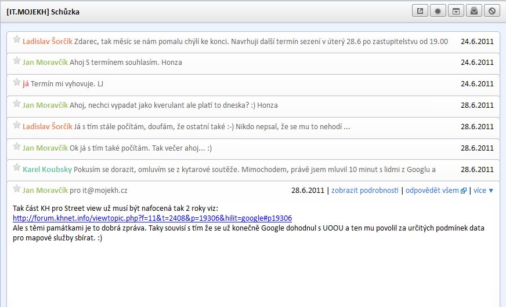506x307 pixels.
Task: Expand the 'více' dropdown menu
Action: [x=483, y=191]
